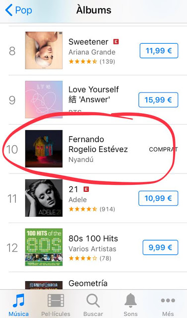Open Love Yourself Answer album artwork
This screenshot has height=318, width=187.
point(44,99)
